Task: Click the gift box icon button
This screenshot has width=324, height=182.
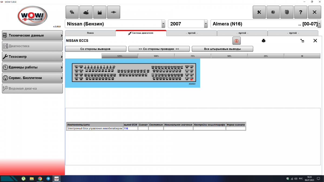Action: (287, 12)
